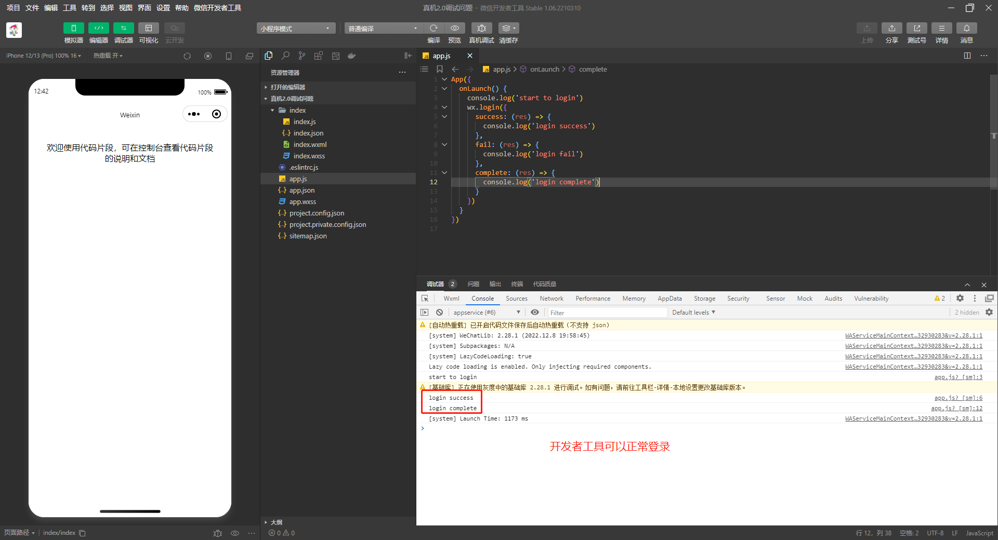The height and width of the screenshot is (540, 998).
Task: Click the editor bookmark icon
Action: [x=440, y=69]
